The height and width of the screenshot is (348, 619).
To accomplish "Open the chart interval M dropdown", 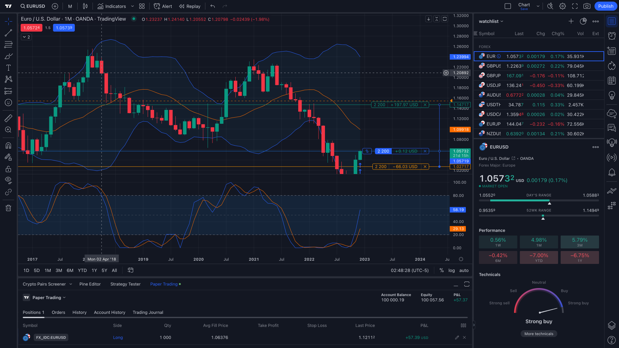I will [70, 6].
